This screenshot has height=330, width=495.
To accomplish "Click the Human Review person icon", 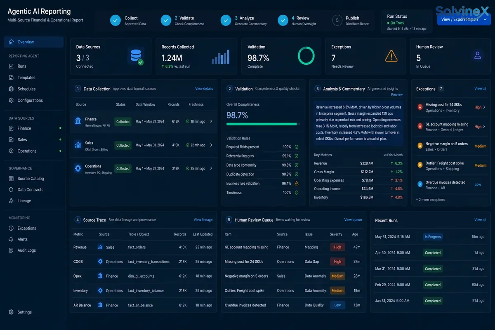I will [x=478, y=55].
